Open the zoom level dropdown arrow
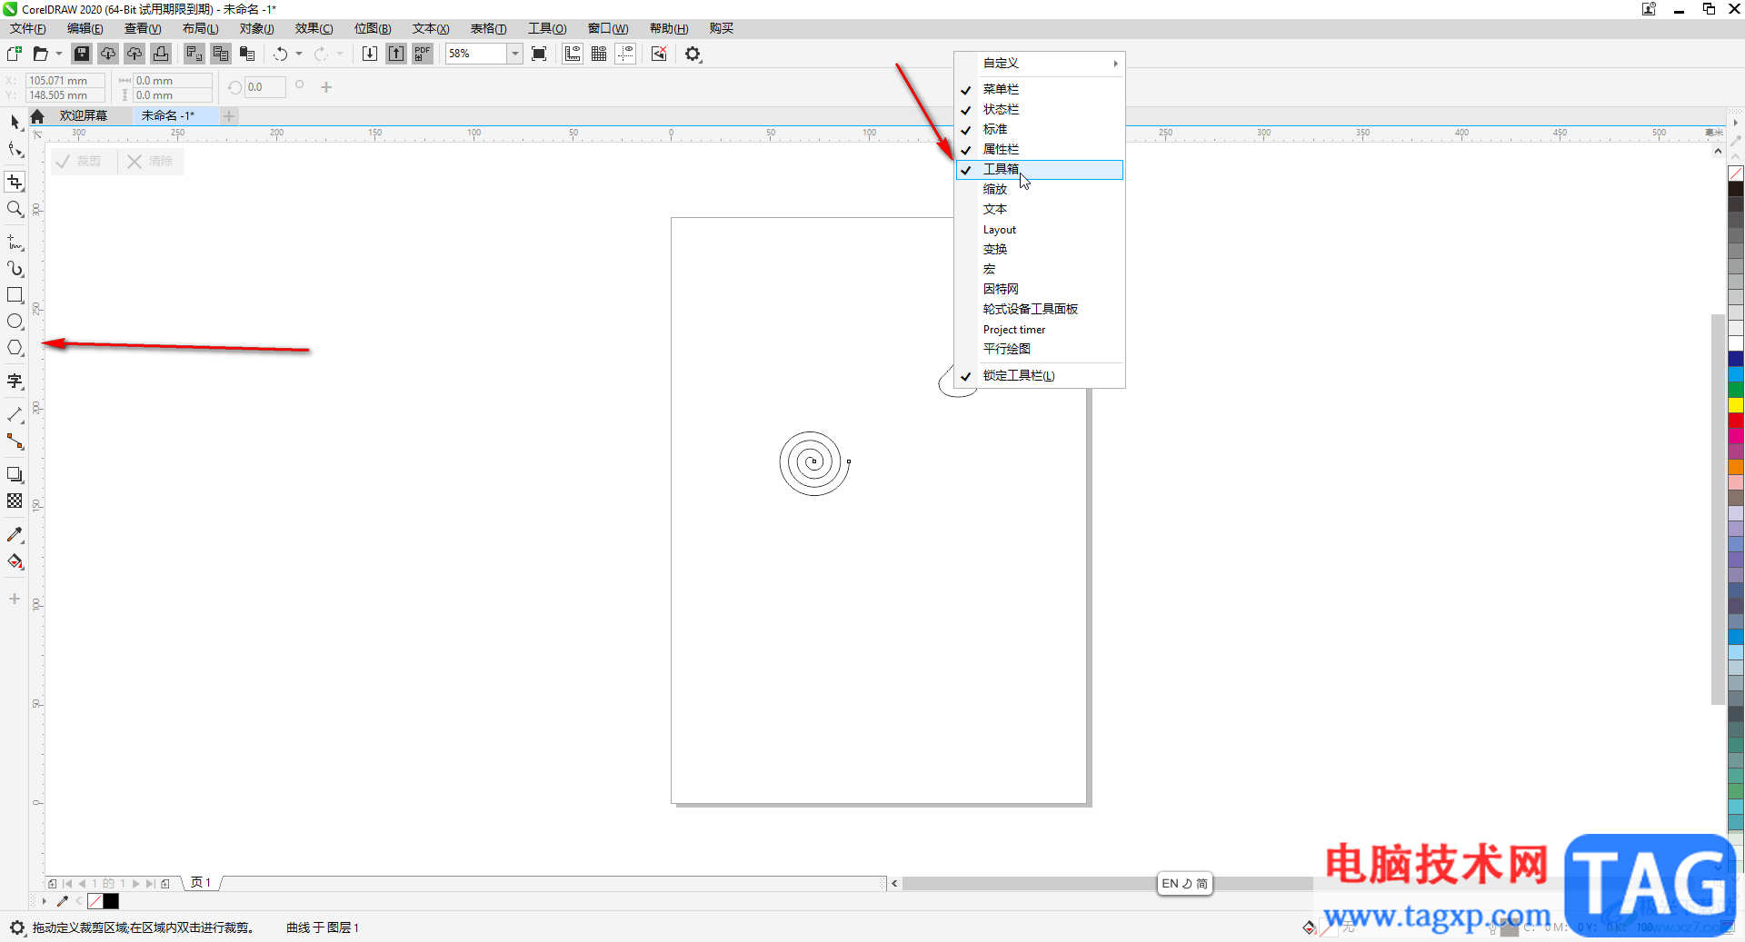1745x942 pixels. click(514, 54)
